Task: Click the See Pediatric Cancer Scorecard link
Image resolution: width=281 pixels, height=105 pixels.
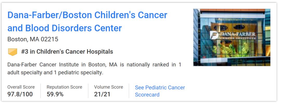Action: tap(160, 88)
